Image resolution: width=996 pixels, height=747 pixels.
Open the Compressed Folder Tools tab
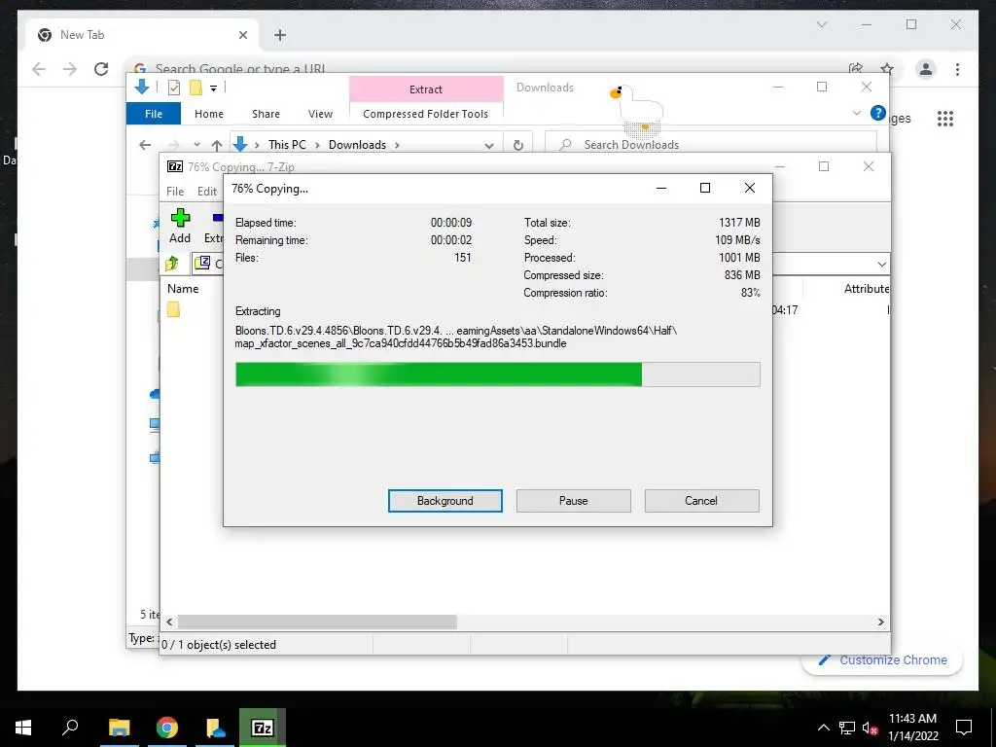(x=426, y=114)
